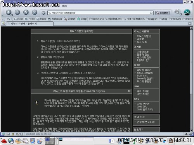Click the small penguin image
This screenshot has height=145, width=194.
click(37, 102)
